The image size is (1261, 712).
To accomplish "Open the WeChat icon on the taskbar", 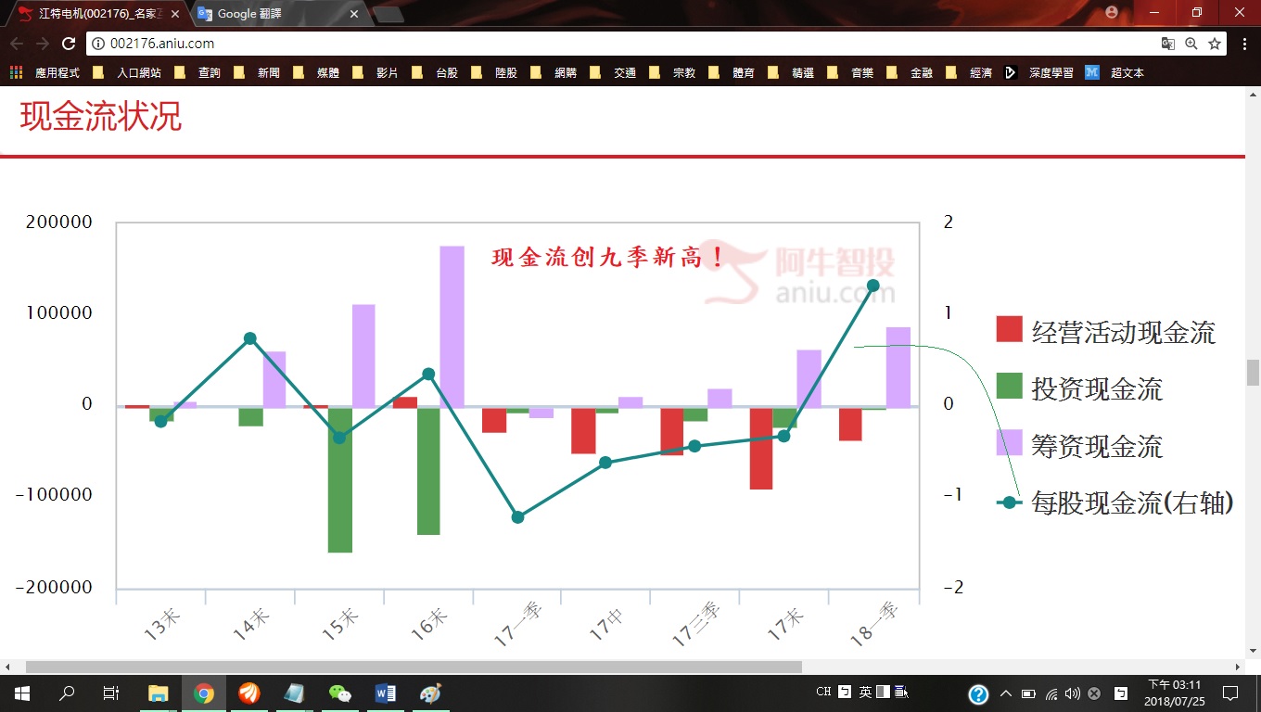I will coord(340,693).
